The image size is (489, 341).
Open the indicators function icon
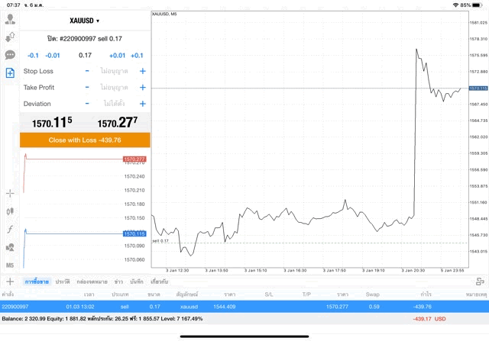point(10,229)
